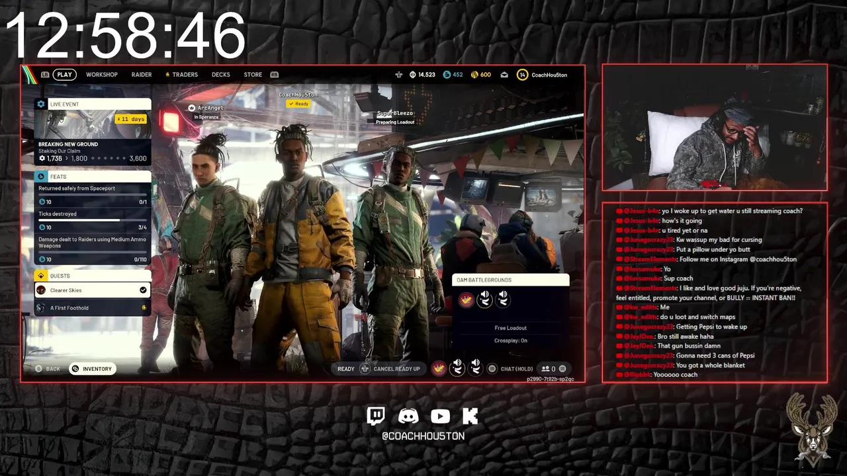The image size is (847, 476).
Task: Open the Breaking New Ground event thumbnail
Action: click(x=93, y=124)
